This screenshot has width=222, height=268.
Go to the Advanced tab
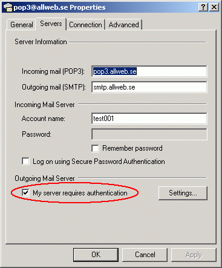pyautogui.click(x=123, y=25)
